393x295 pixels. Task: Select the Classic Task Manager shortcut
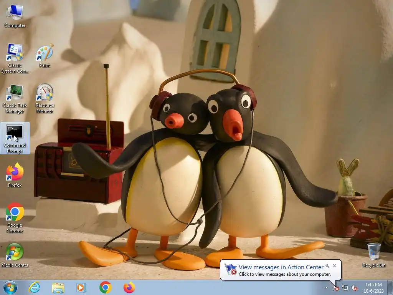(x=15, y=99)
